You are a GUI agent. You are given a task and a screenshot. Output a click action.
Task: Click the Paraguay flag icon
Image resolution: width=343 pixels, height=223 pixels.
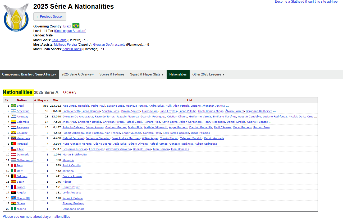pyautogui.click(x=13, y=127)
